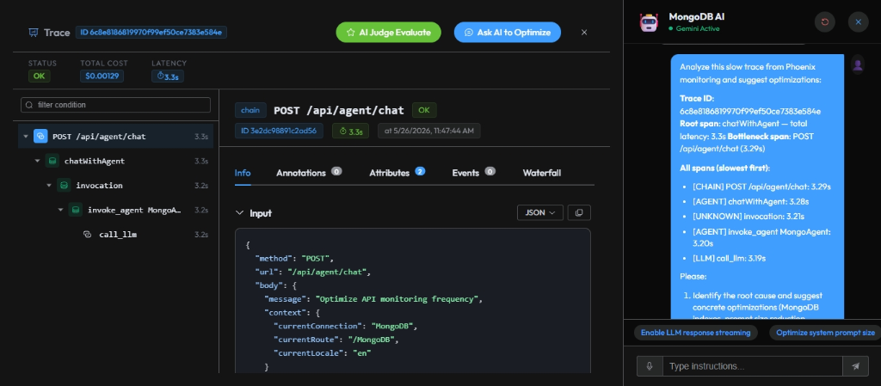This screenshot has width=881, height=386.
Task: Select the chatWithAgent span
Action: click(95, 161)
